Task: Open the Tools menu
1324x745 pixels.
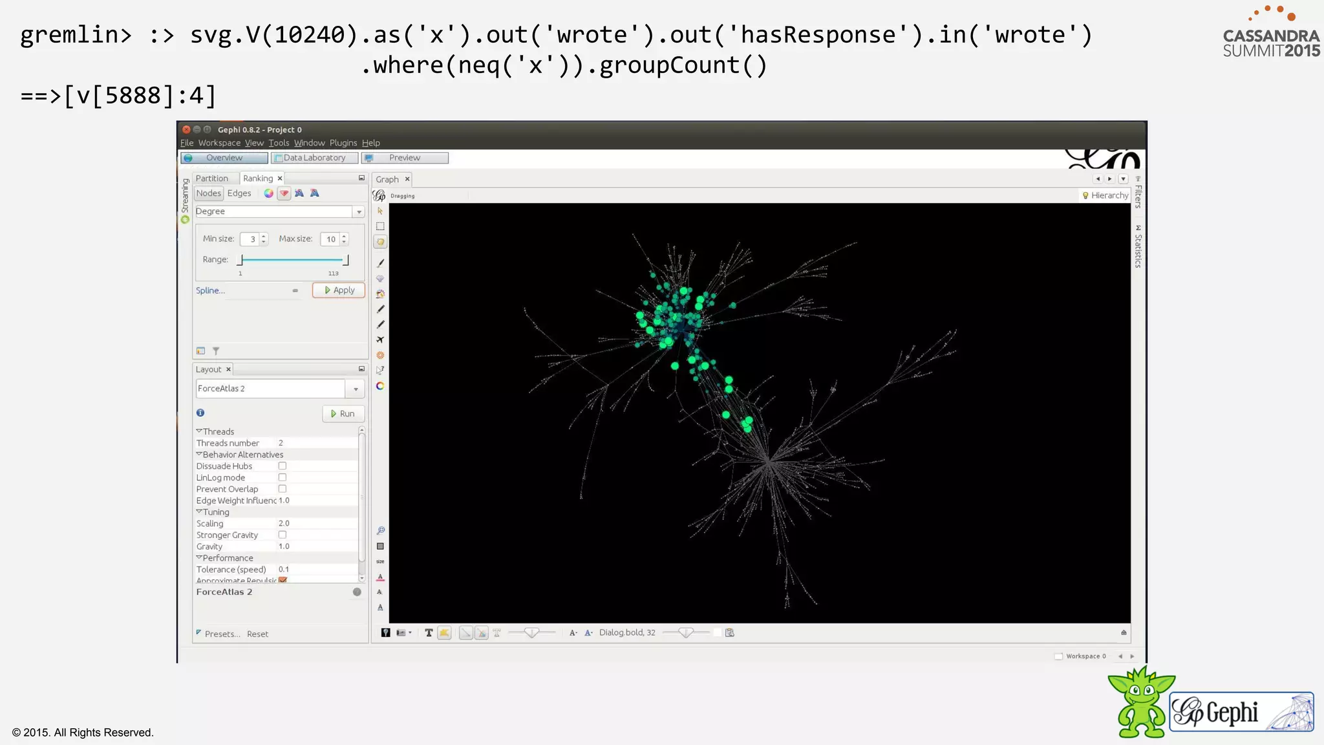Action: coord(279,143)
